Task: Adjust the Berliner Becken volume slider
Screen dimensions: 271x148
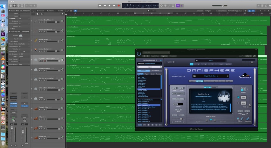Action: pyautogui.click(x=56, y=51)
